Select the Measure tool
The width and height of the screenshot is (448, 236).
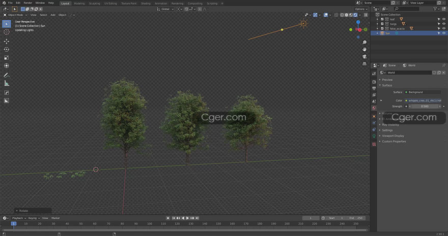coord(6,83)
